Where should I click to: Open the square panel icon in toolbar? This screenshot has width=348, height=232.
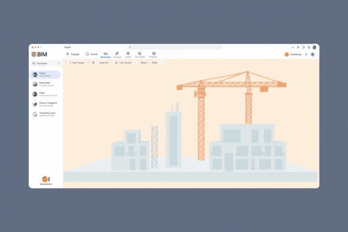pos(140,54)
